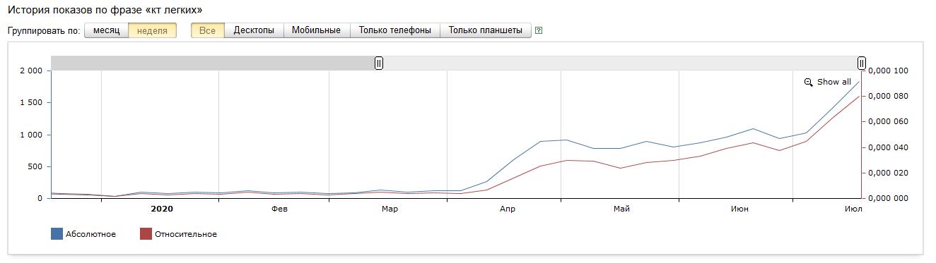This screenshot has height=263, width=936.
Task: Switch to the Десктопы filter
Action: 254,30
